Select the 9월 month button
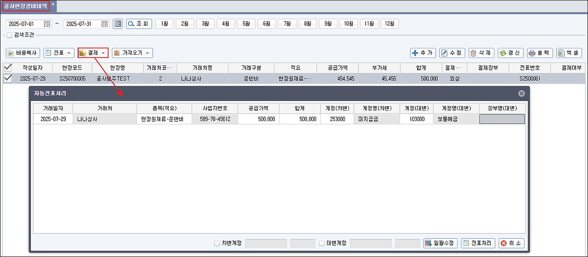The height and width of the screenshot is (257, 588). coord(328,24)
